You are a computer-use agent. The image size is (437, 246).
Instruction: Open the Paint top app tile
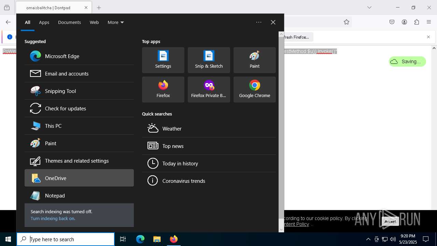click(255, 60)
